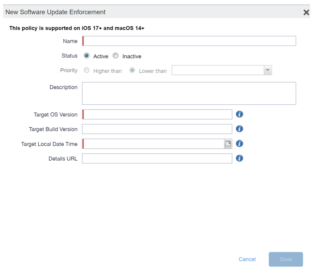Focus the Target OS Version field
312x278 pixels.
[x=157, y=115]
